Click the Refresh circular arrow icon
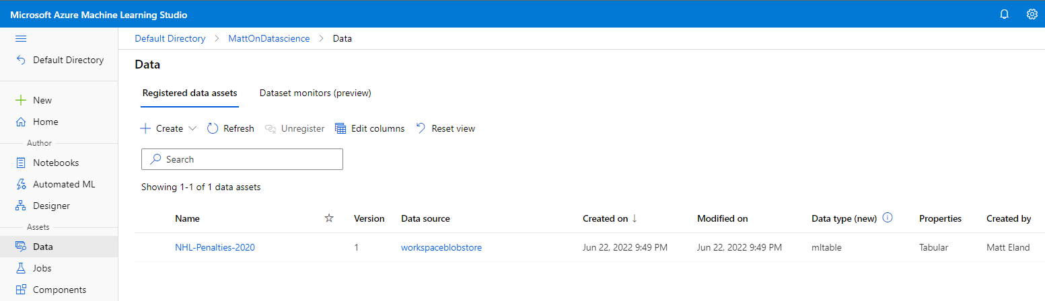The image size is (1045, 301). 213,128
